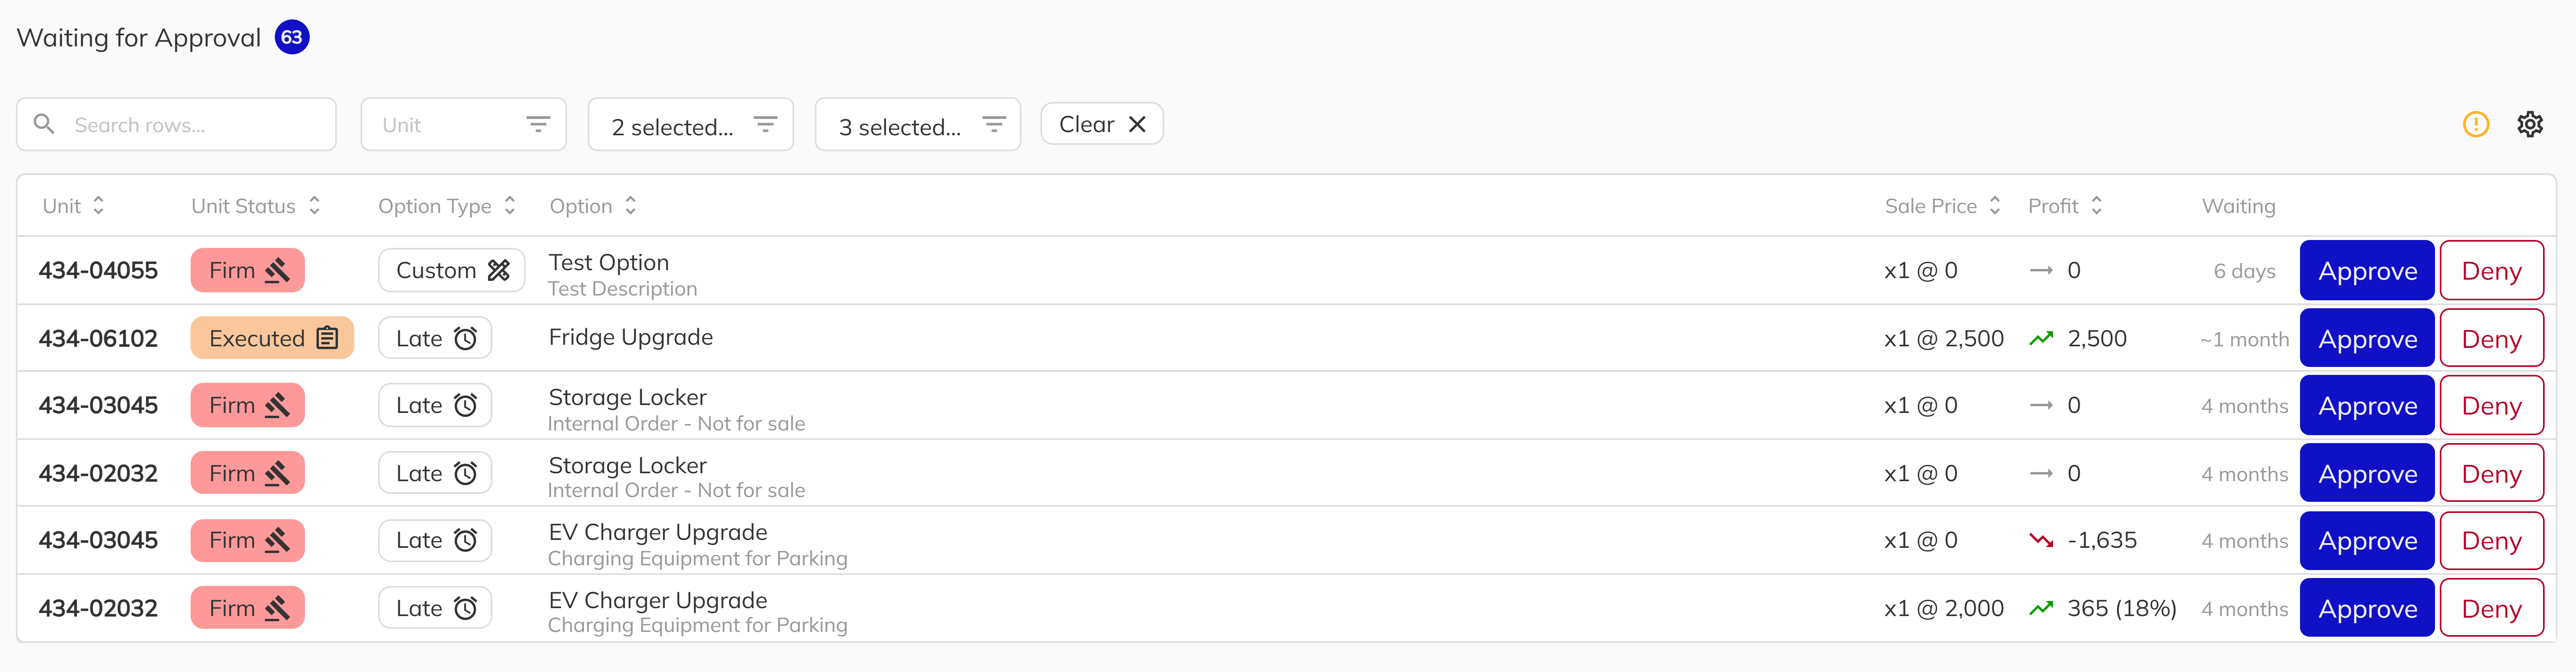Open the Unit filter dropdown
Image resolution: width=2576 pixels, height=672 pixels.
(x=463, y=124)
